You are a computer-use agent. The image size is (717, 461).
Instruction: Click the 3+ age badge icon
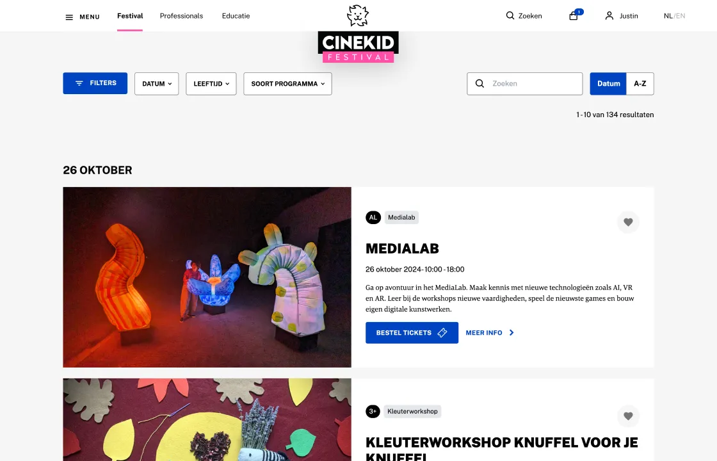point(373,411)
